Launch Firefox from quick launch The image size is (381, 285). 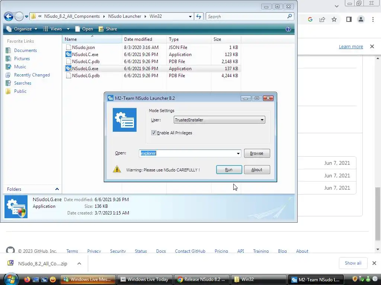[27, 279]
